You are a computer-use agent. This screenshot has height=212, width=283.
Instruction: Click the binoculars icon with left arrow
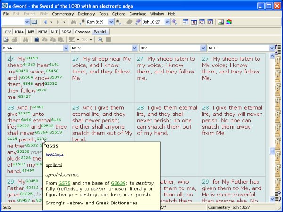[x=82, y=22]
